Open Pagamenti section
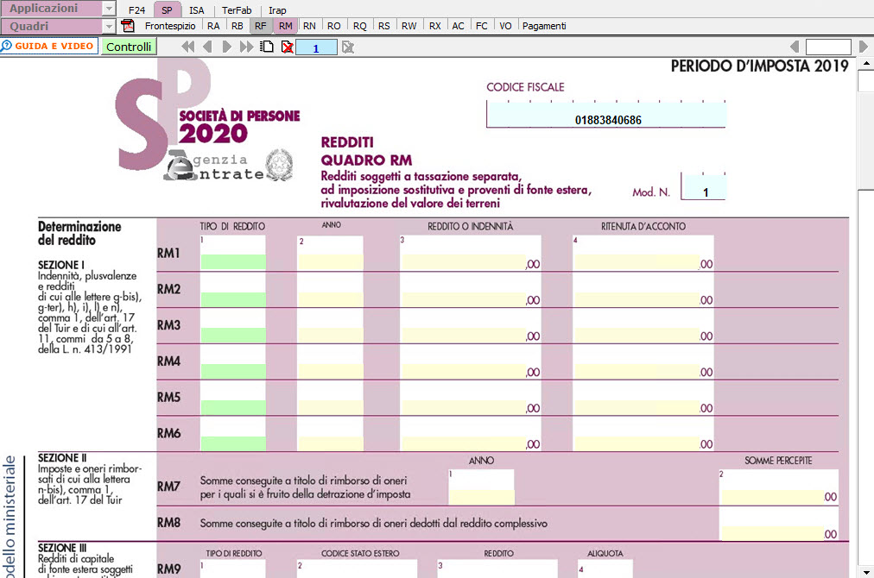Image resolution: width=874 pixels, height=578 pixels. coord(544,26)
